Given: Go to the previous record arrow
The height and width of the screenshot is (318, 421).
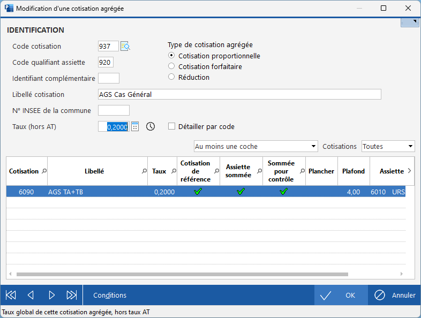Looking at the screenshot, I should click(x=31, y=295).
